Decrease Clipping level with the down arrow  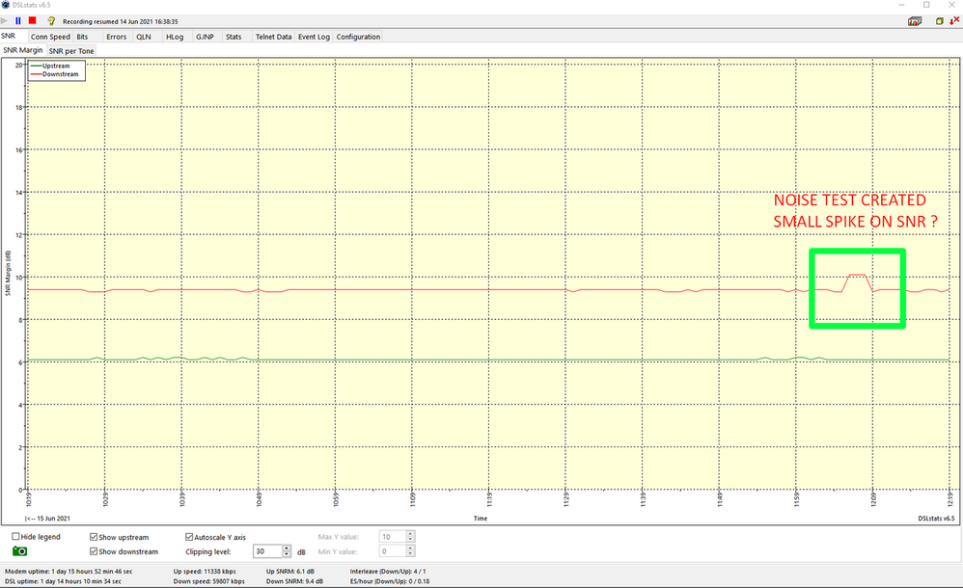point(287,555)
